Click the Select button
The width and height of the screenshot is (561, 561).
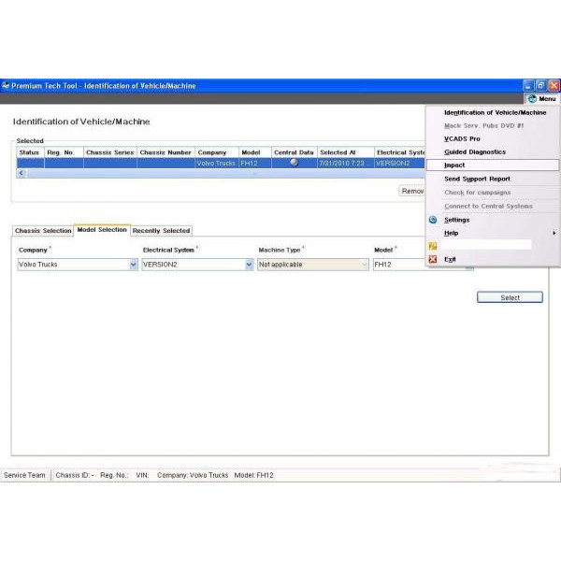(x=510, y=297)
